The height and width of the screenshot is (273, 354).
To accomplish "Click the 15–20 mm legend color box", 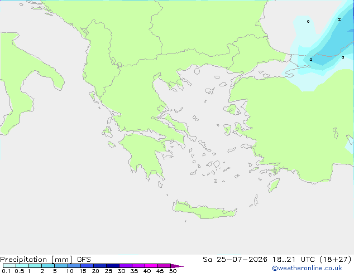I will coord(87,266).
